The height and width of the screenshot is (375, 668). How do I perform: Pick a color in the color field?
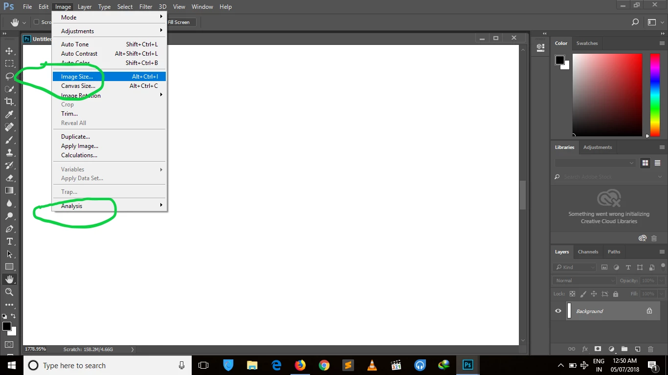(x=607, y=95)
